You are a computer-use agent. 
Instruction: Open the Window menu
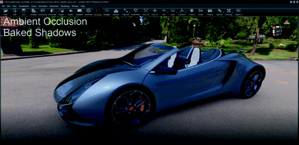(75, 6)
